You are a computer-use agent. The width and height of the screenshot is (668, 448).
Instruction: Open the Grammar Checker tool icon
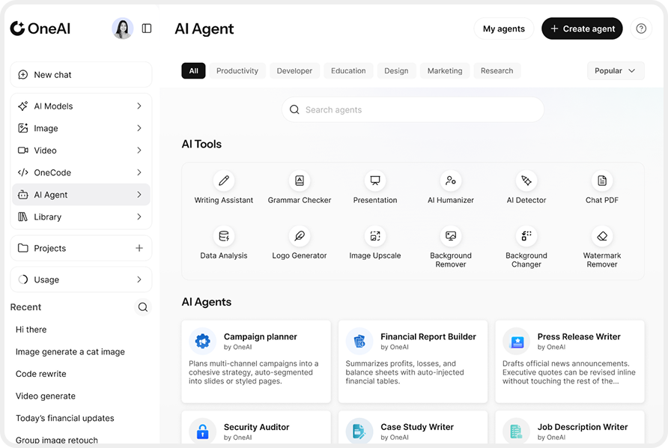(300, 181)
